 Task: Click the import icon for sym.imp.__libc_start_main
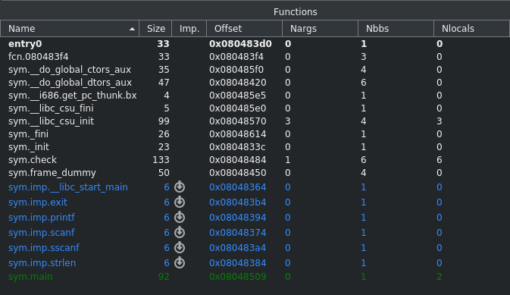point(180,187)
